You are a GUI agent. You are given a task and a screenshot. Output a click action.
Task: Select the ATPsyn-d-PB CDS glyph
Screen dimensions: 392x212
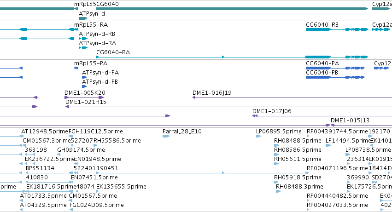coord(84,86)
